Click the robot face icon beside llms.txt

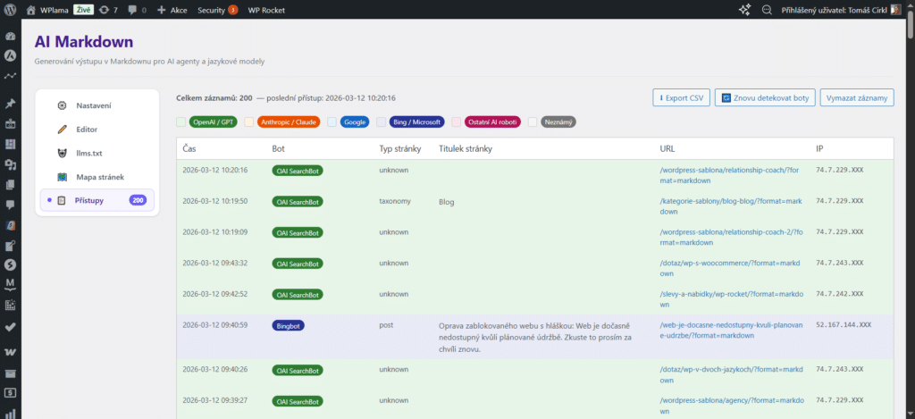coord(62,153)
